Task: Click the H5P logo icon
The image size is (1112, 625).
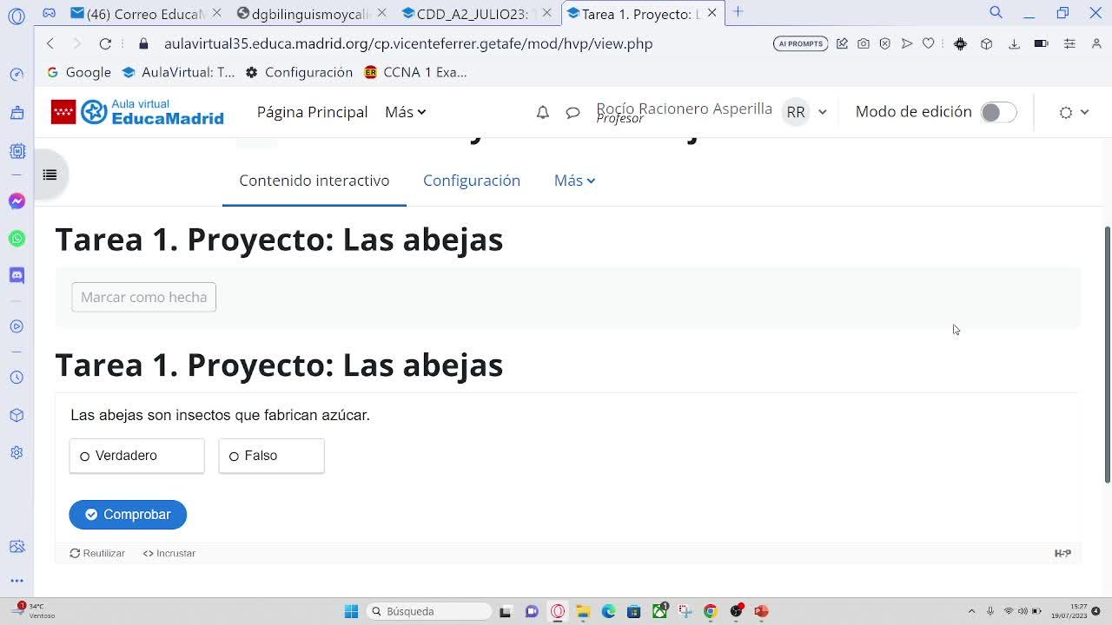Action: click(1062, 553)
